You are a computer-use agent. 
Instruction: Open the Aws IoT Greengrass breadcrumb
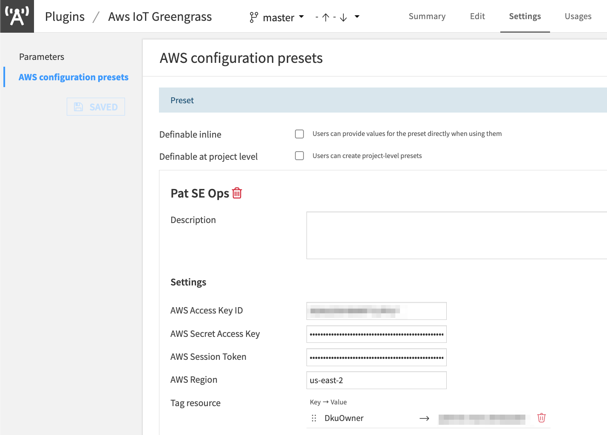click(160, 17)
